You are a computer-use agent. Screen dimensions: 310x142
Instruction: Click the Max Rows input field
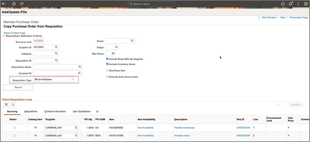point(110,53)
